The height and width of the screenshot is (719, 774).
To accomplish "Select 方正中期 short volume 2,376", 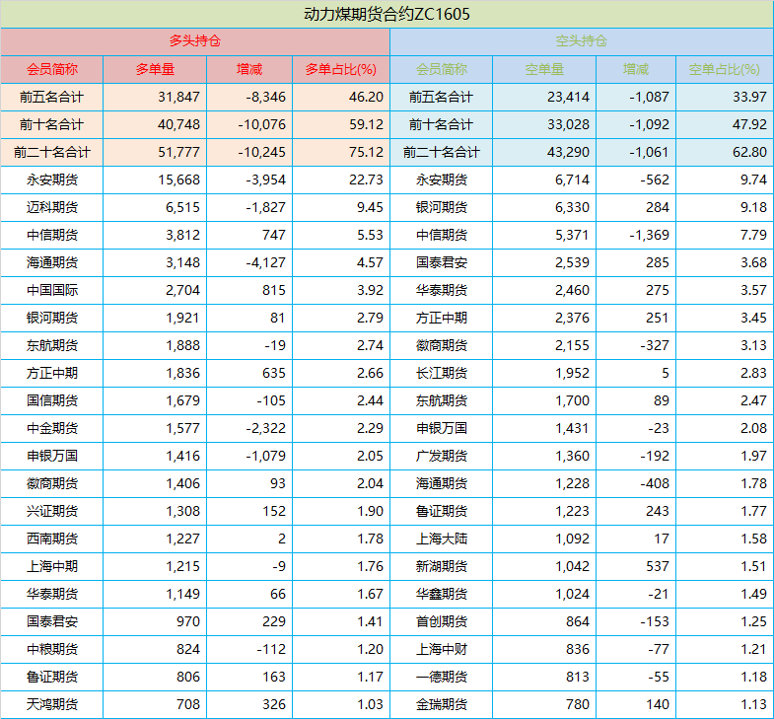I will pyautogui.click(x=572, y=318).
